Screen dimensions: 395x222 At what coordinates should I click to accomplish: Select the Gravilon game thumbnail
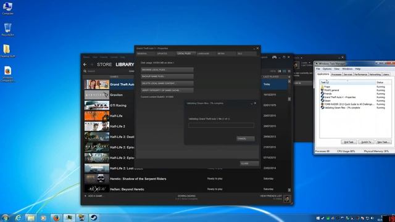(x=97, y=95)
